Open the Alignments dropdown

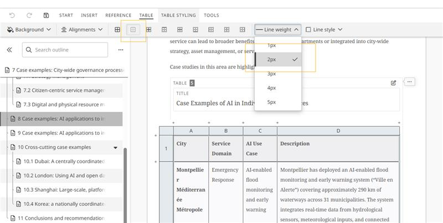pyautogui.click(x=82, y=29)
